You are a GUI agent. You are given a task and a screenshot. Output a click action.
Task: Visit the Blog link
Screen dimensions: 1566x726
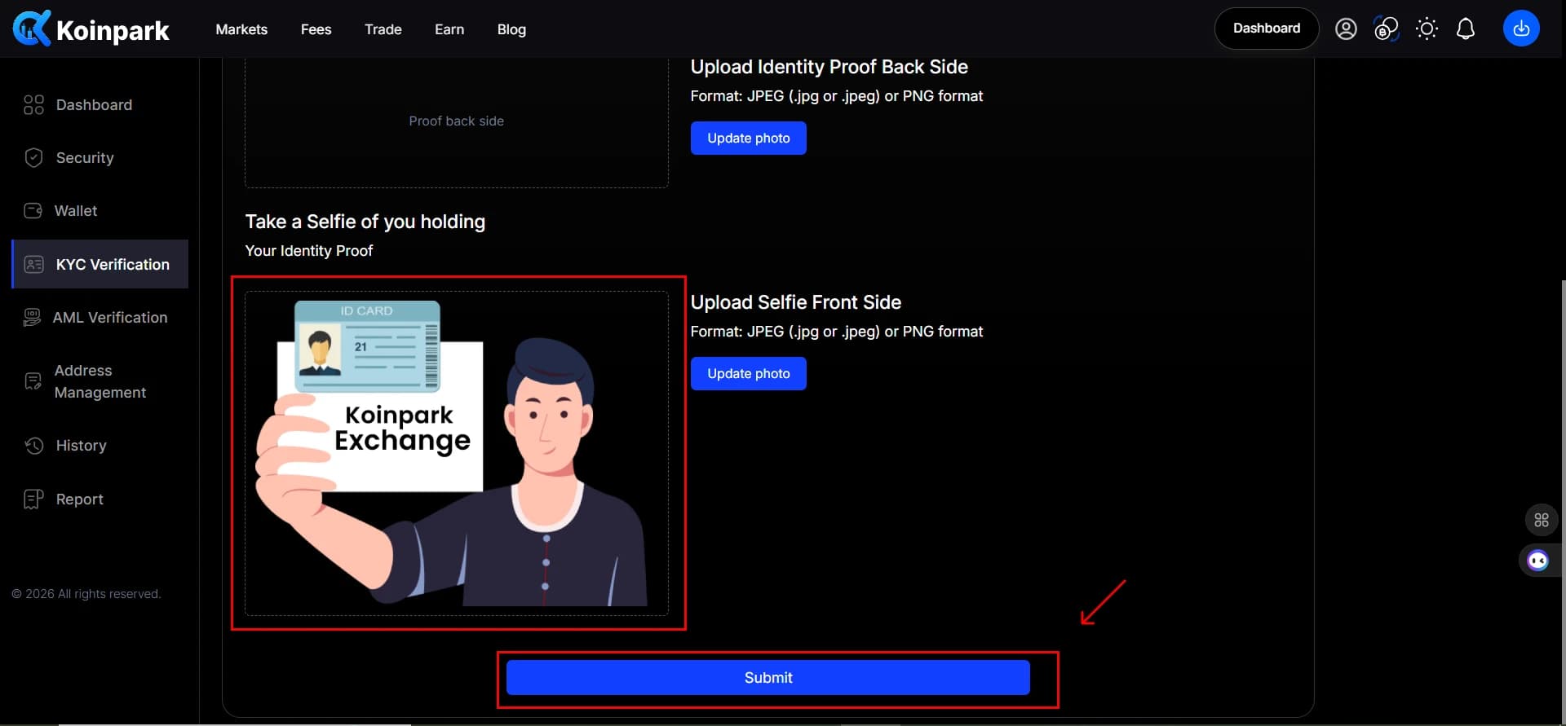[x=511, y=29]
